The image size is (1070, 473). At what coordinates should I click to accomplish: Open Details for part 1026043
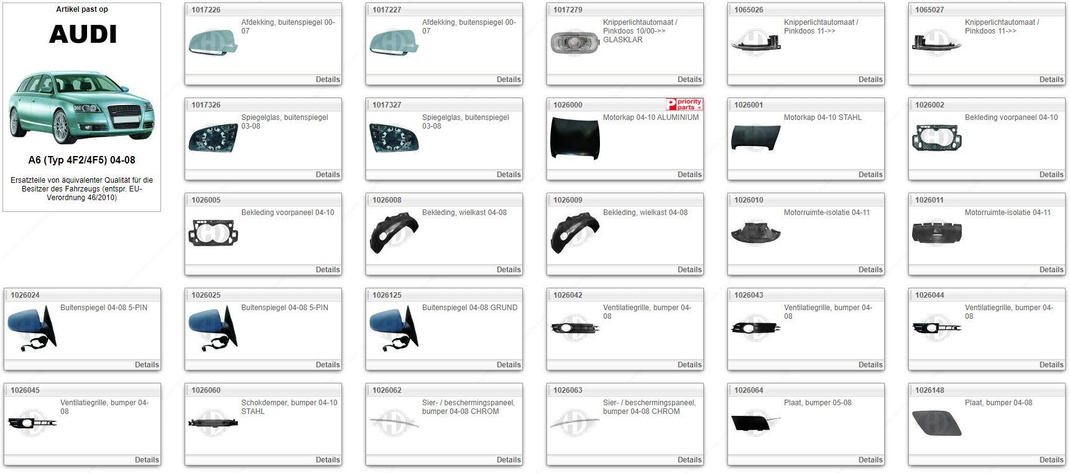pos(870,365)
